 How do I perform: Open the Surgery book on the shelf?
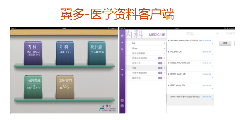click(65, 53)
